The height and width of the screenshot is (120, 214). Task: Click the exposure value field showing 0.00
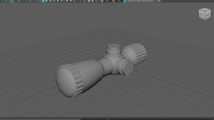pyautogui.click(x=108, y=1)
